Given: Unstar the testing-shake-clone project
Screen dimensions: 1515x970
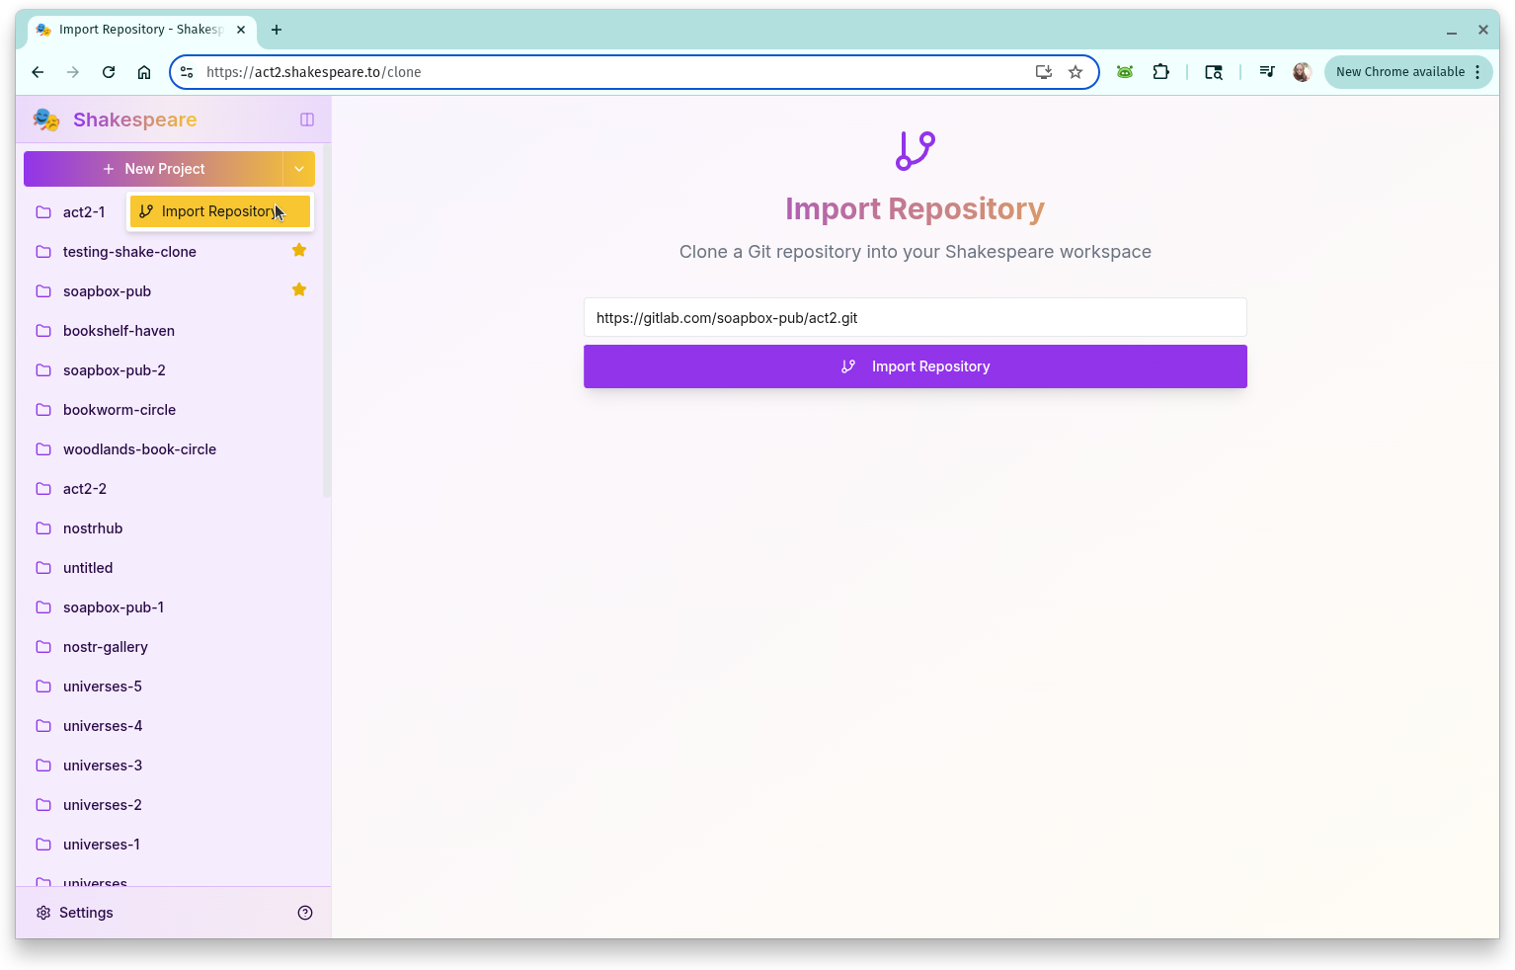Looking at the screenshot, I should [299, 251].
